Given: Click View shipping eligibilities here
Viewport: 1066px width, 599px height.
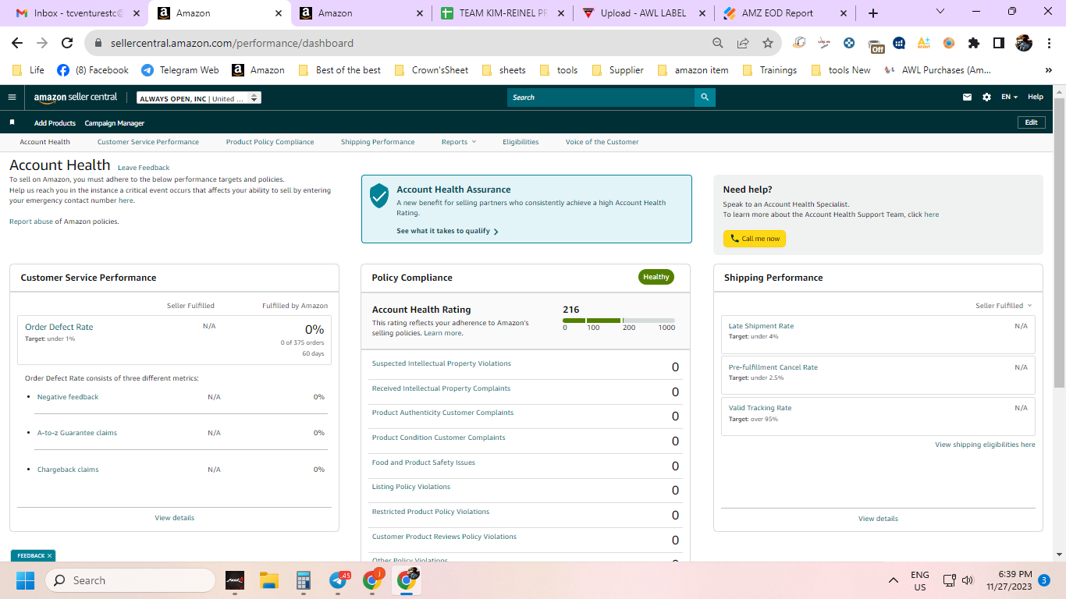Looking at the screenshot, I should tap(985, 445).
